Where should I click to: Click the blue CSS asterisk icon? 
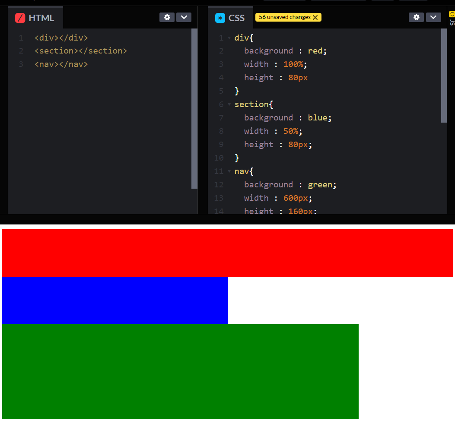pos(220,18)
